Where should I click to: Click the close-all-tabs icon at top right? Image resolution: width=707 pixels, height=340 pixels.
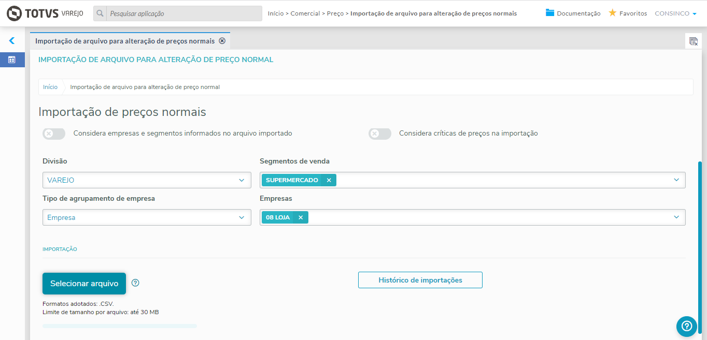(x=693, y=41)
